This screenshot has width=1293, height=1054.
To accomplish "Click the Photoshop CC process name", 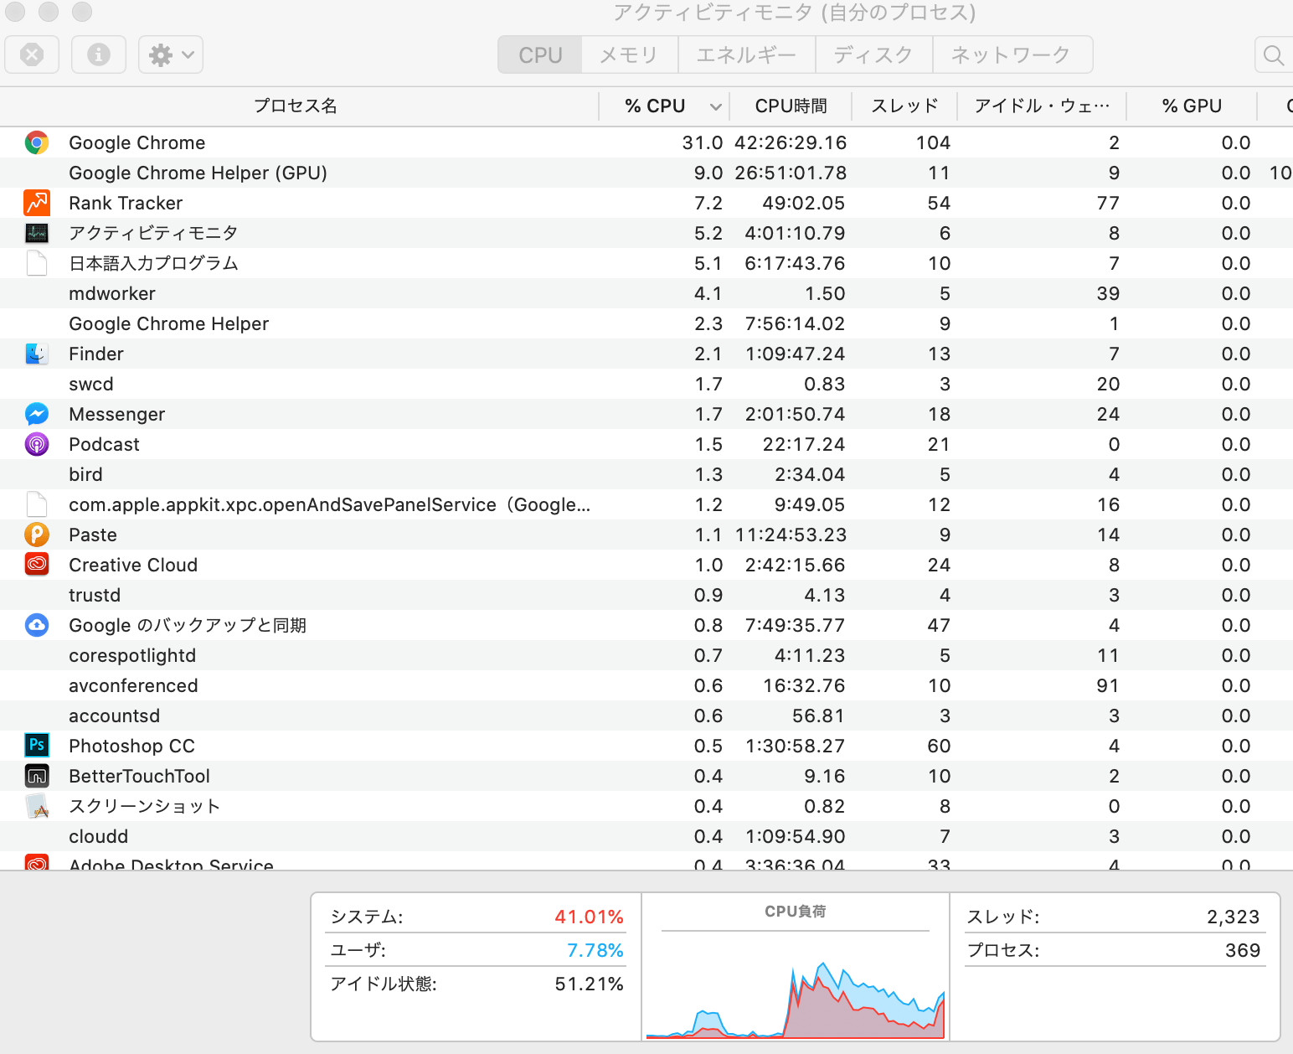I will 131,746.
